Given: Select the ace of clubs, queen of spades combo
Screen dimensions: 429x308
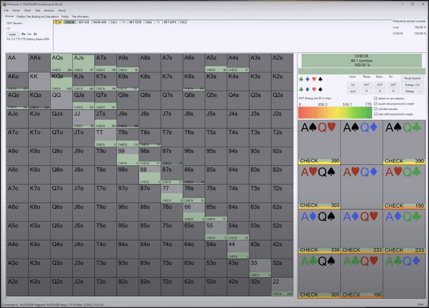Looking at the screenshot, I should tap(319, 276).
